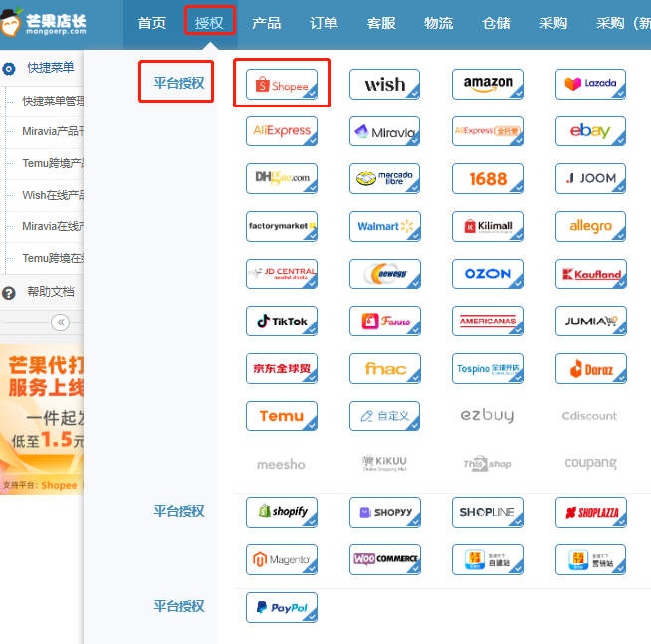Select the fnac platform logo
The width and height of the screenshot is (651, 644).
384,368
